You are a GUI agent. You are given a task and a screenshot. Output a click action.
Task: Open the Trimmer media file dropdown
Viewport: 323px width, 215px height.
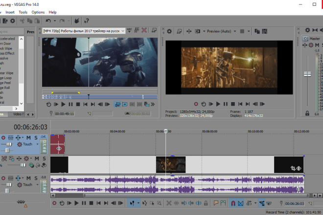click(123, 31)
